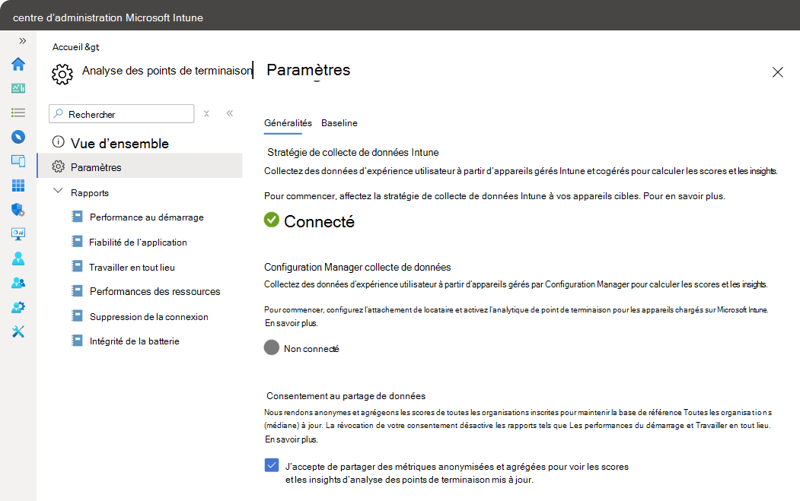This screenshot has width=800, height=501.
Task: Click the Performance au démarrage notebook icon
Action: (77, 217)
